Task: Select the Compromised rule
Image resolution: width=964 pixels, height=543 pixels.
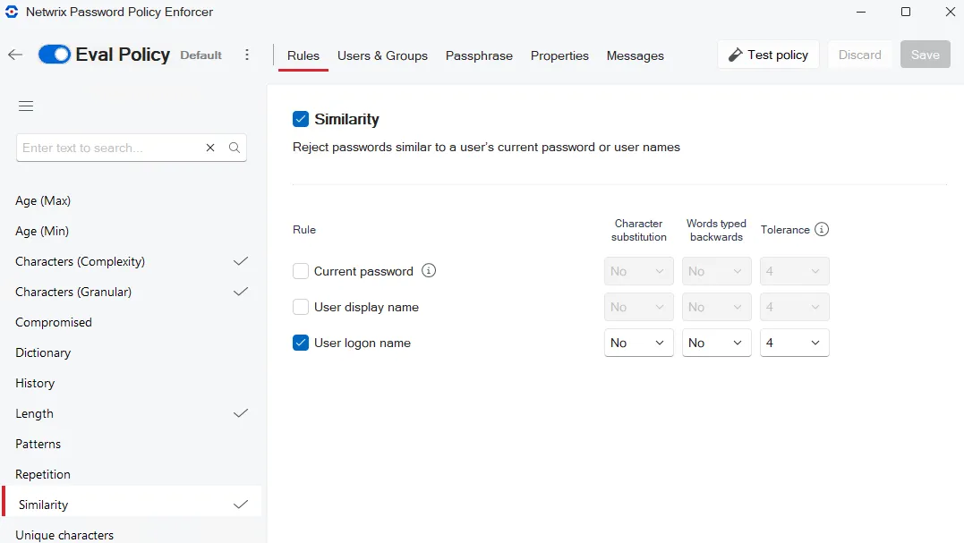Action: point(132,322)
